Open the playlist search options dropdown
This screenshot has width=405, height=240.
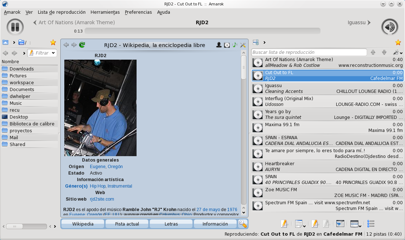point(397,52)
